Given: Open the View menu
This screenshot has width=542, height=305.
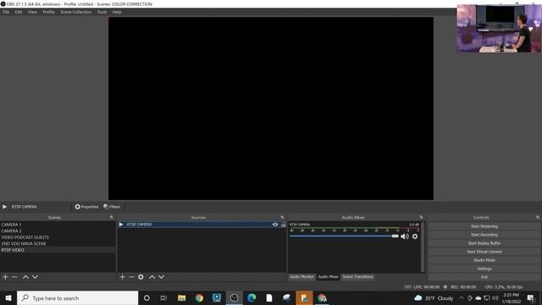Looking at the screenshot, I should (x=32, y=12).
